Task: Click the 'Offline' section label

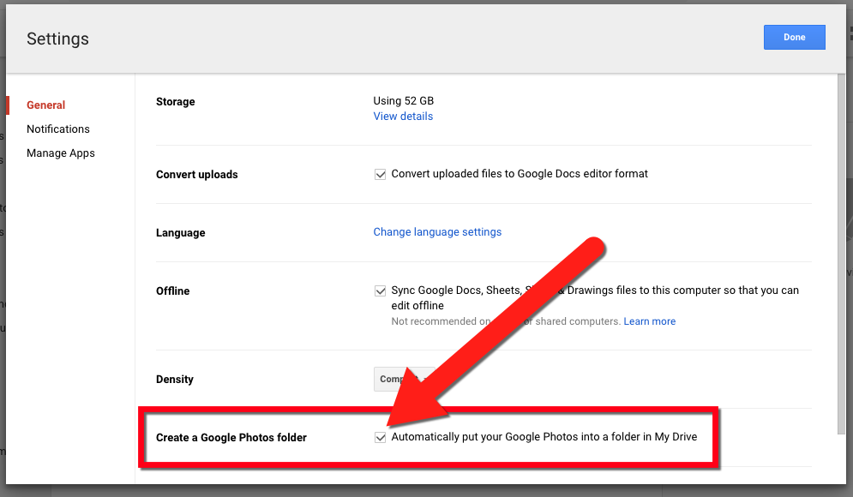Action: click(x=173, y=290)
